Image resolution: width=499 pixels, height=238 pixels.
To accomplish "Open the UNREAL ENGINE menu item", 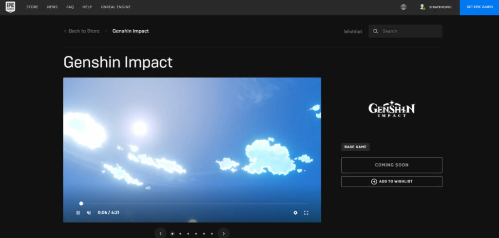I will [115, 7].
